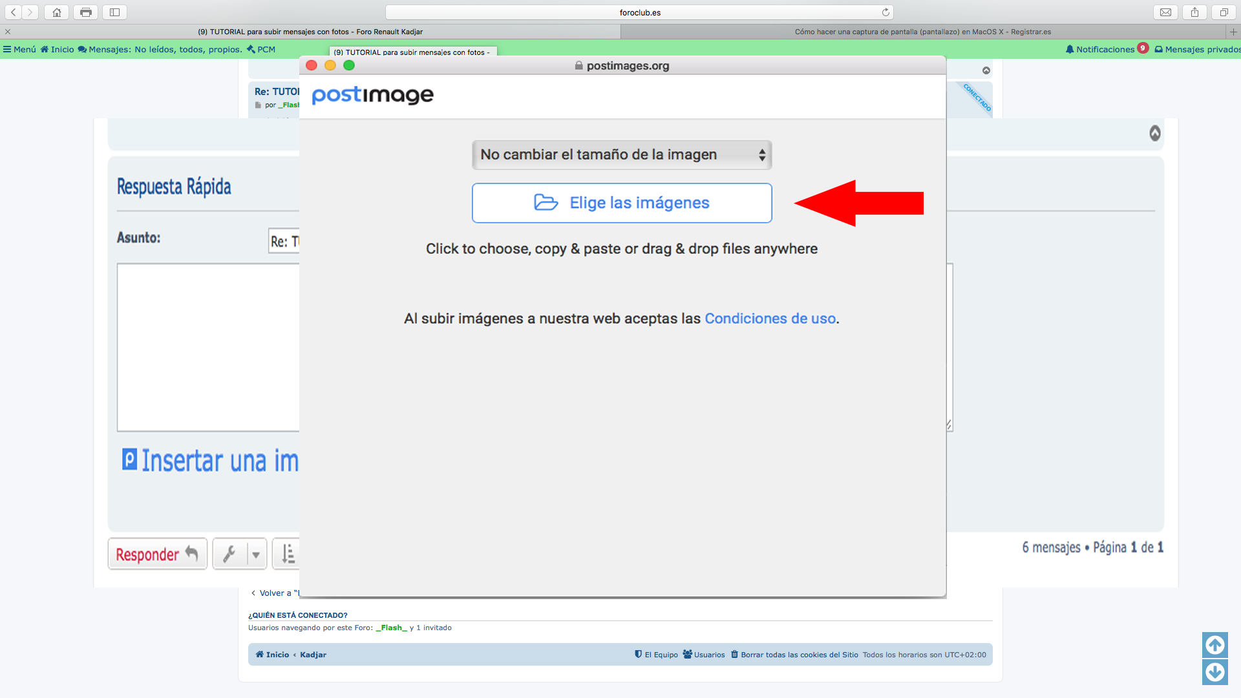Viewport: 1241px width, 698px height.
Task: Click the share icon in toolbar
Action: [x=1194, y=12]
